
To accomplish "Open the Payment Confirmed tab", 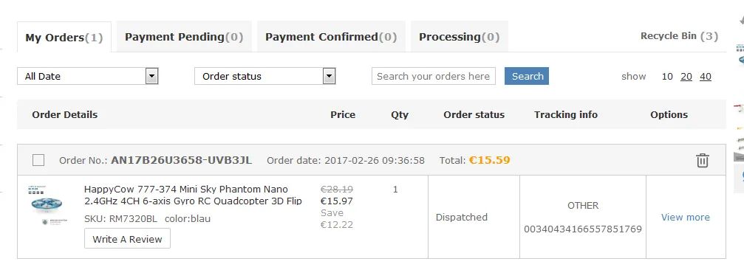I will [x=331, y=37].
